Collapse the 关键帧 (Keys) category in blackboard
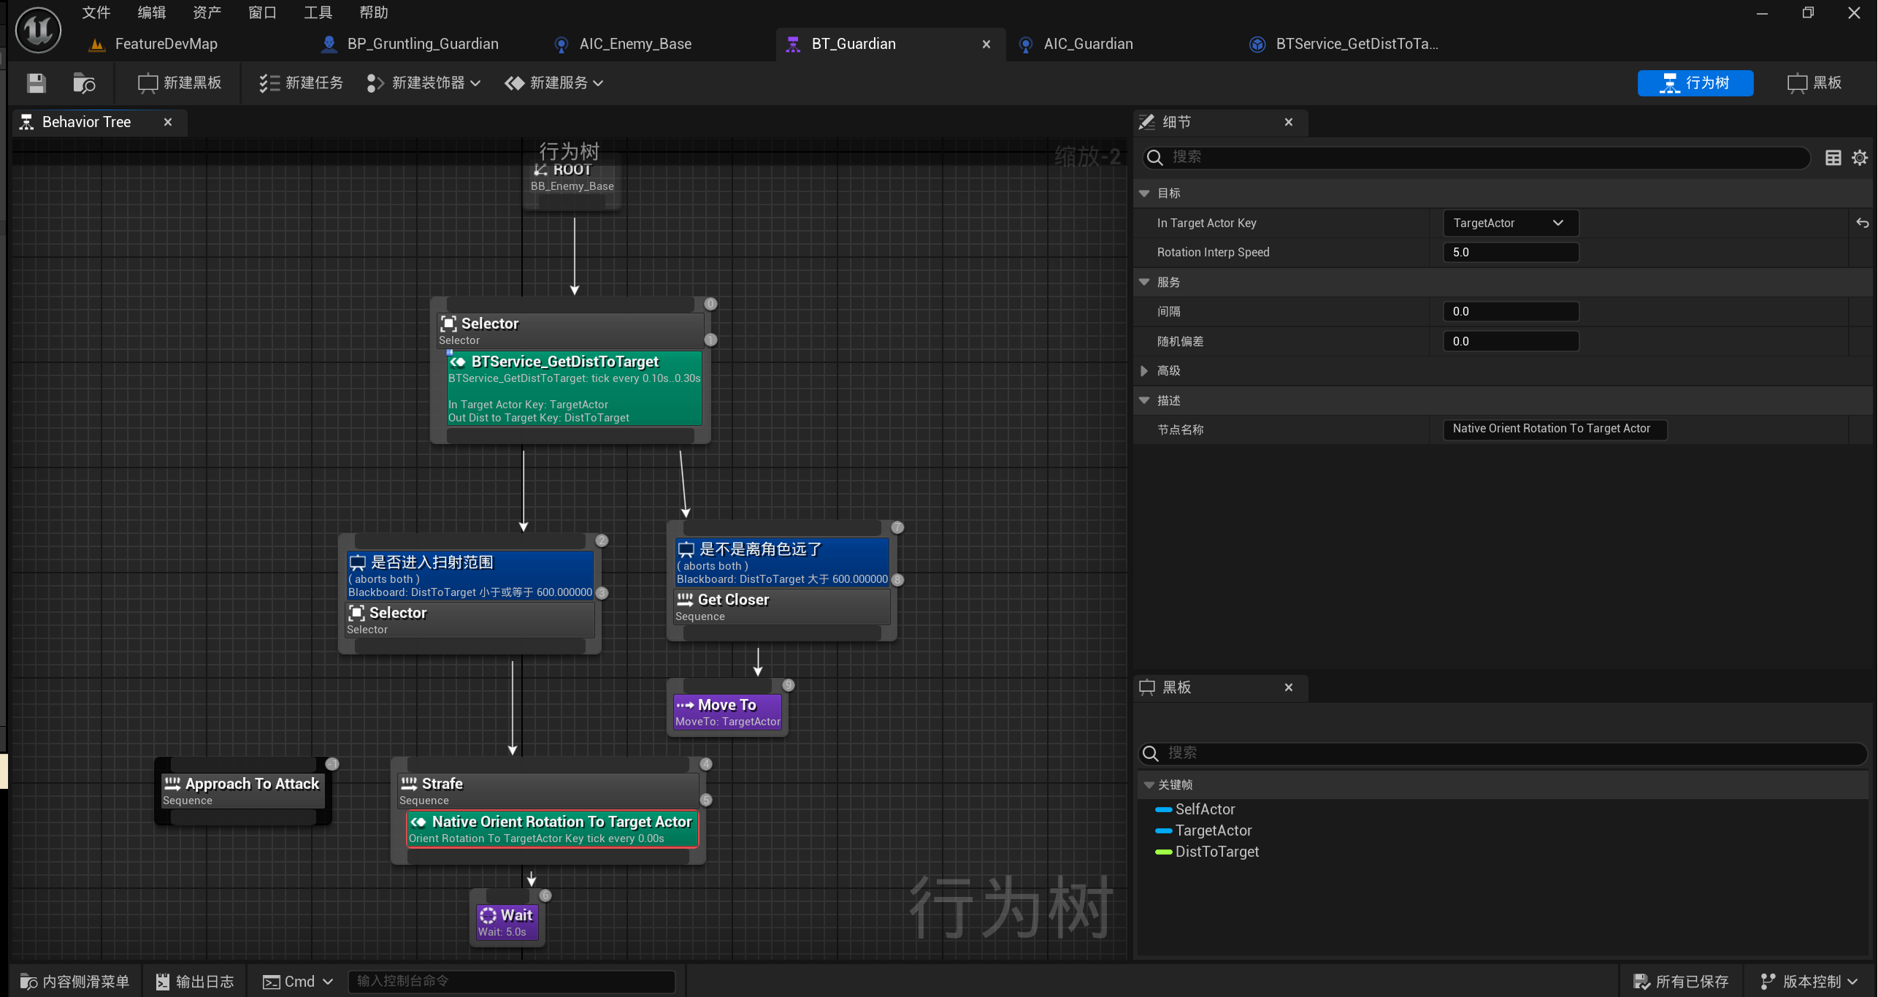This screenshot has width=1878, height=997. tap(1149, 785)
